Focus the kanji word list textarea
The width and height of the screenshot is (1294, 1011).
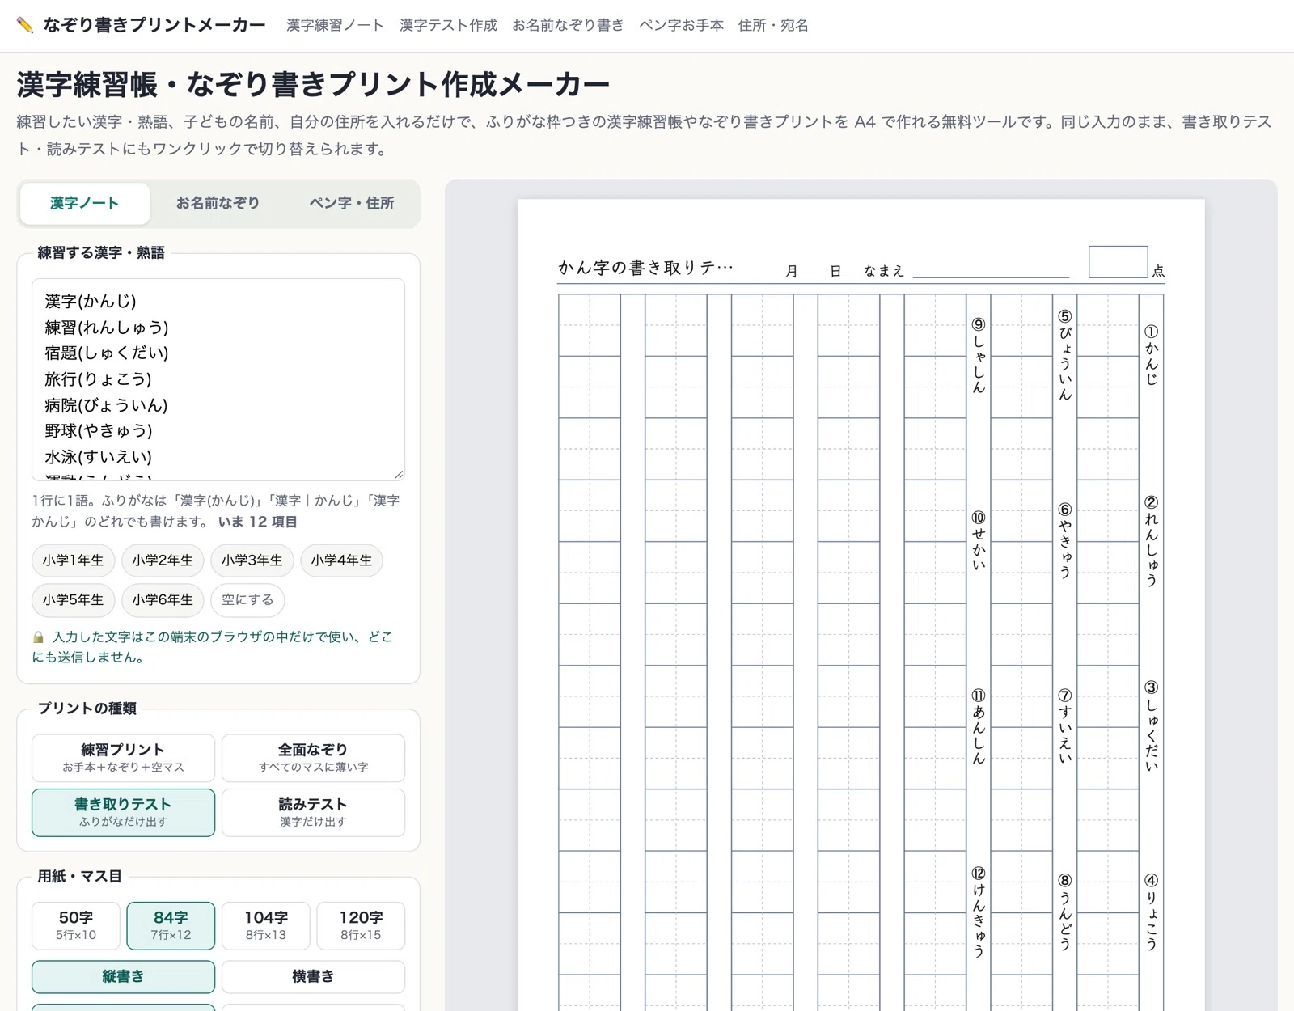[x=218, y=379]
